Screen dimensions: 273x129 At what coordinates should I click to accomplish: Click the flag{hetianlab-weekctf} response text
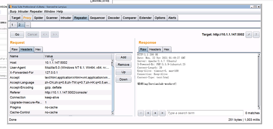pyautogui.click(x=157, y=84)
